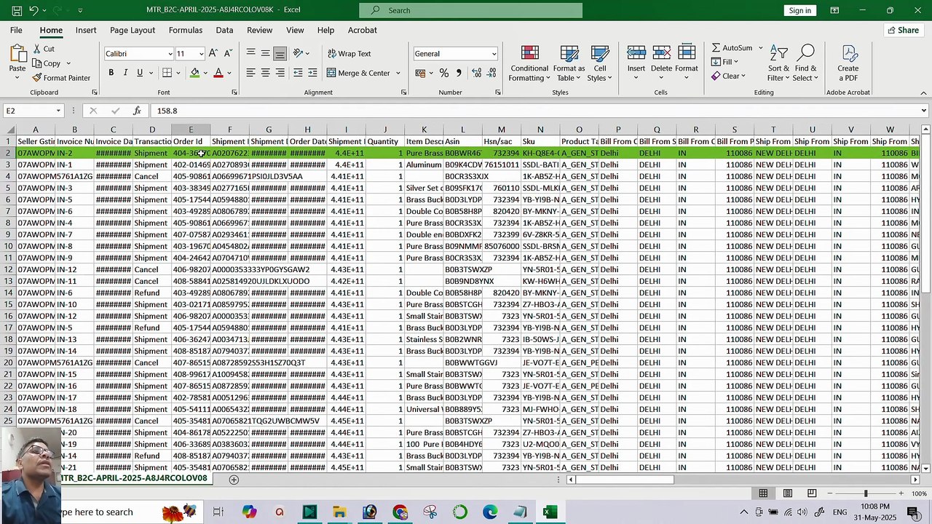This screenshot has height=524, width=932.
Task: Click the Name Box showing E2
Action: pos(34,111)
